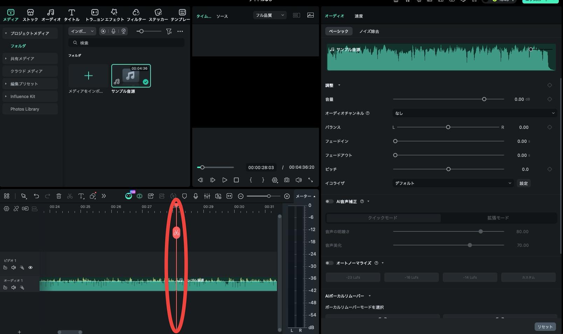This screenshot has height=334, width=563.
Task: Open the オーディオチャンネル dropdown
Action: coord(474,113)
